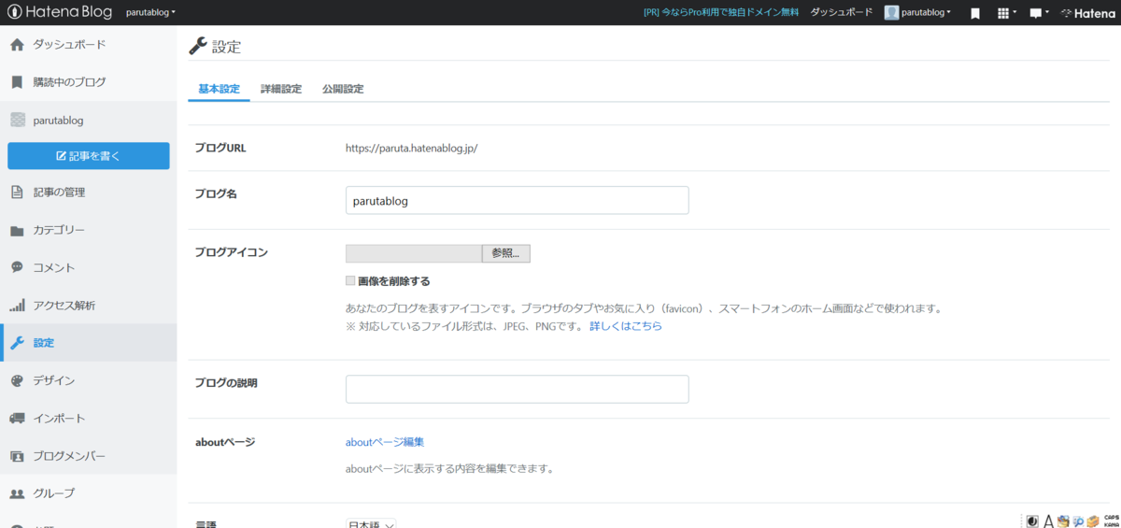The width and height of the screenshot is (1121, 528).
Task: Click the IME tools toolbox icon
Action: (x=1063, y=521)
